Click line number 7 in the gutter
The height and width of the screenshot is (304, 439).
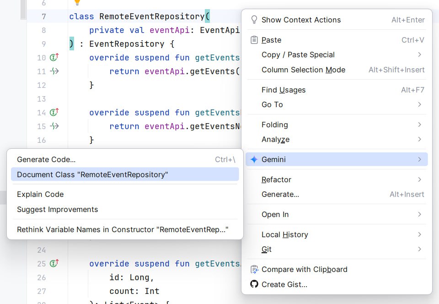[x=44, y=16]
